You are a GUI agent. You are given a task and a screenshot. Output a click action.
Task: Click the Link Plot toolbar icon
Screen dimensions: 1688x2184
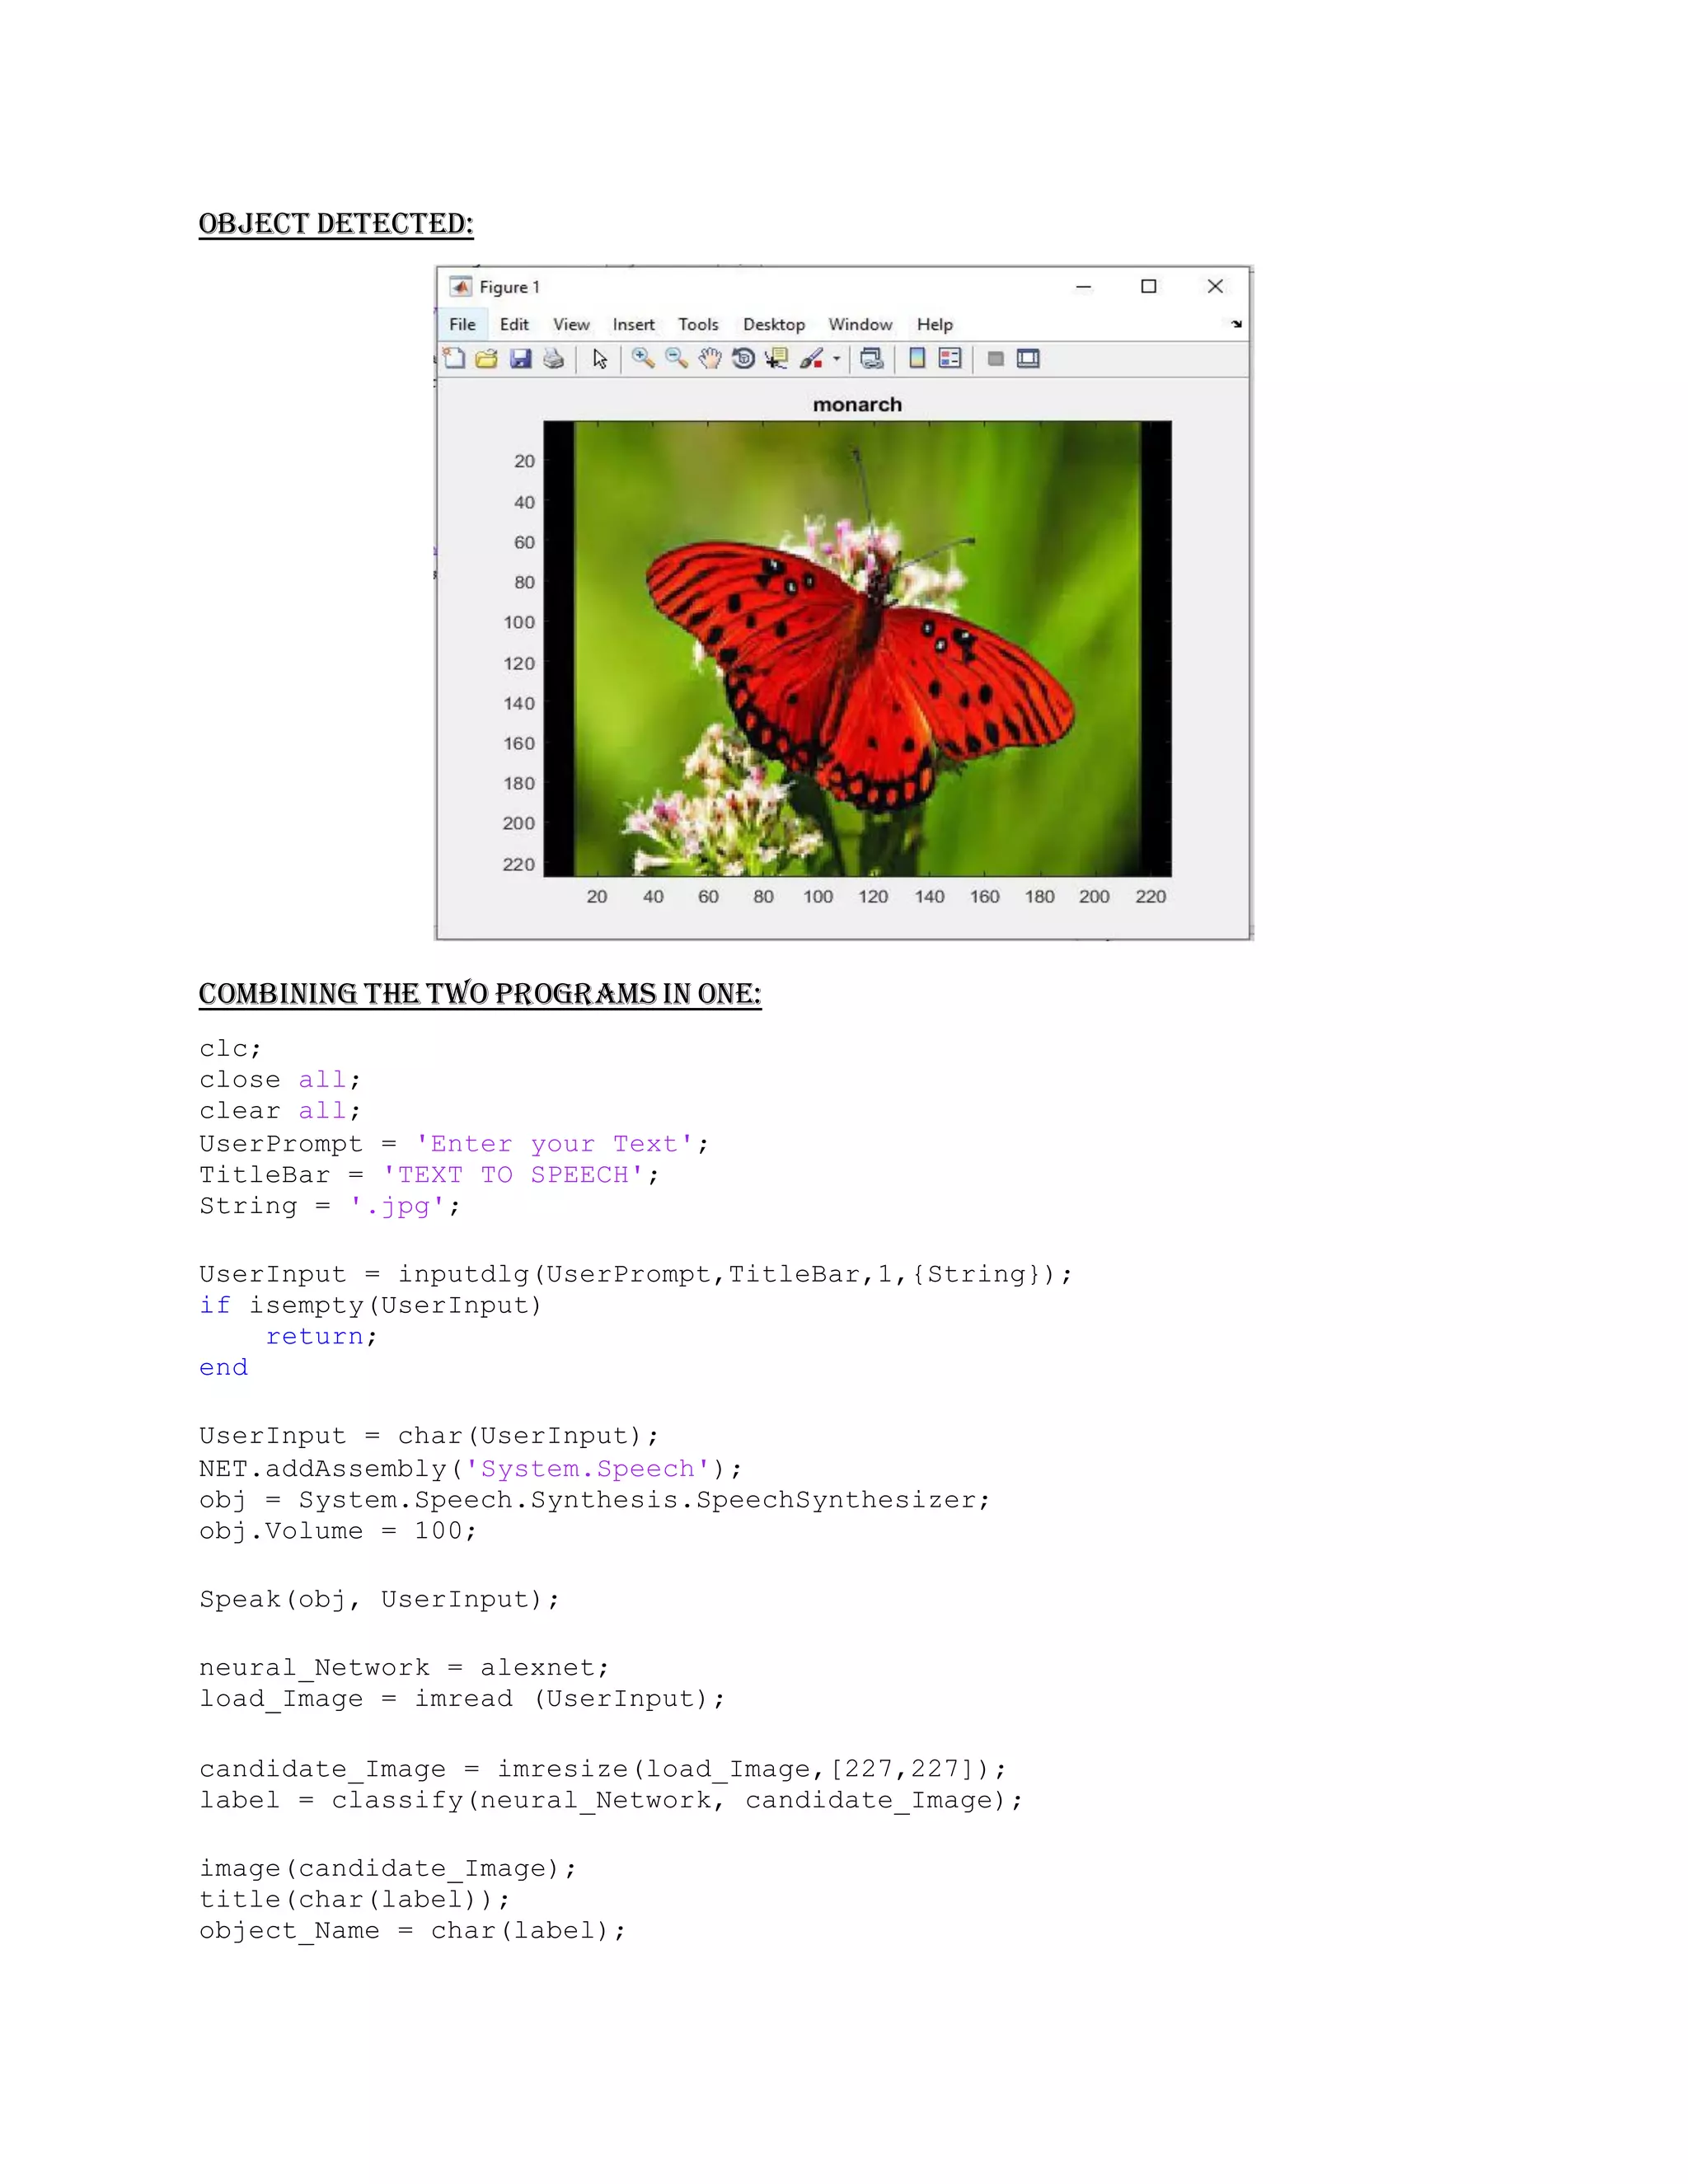tap(872, 359)
